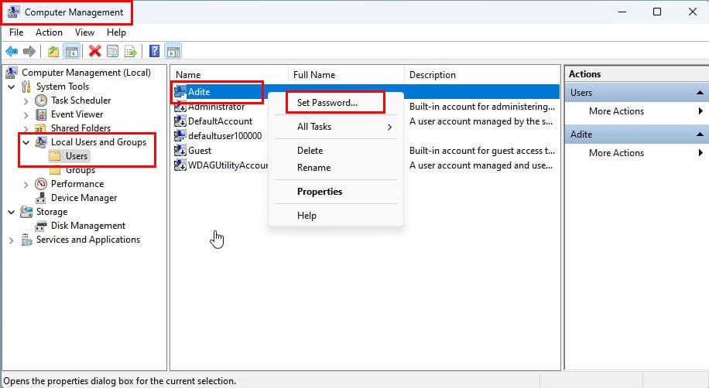Open the All Tasks submenu
709x388 pixels.
click(335, 127)
